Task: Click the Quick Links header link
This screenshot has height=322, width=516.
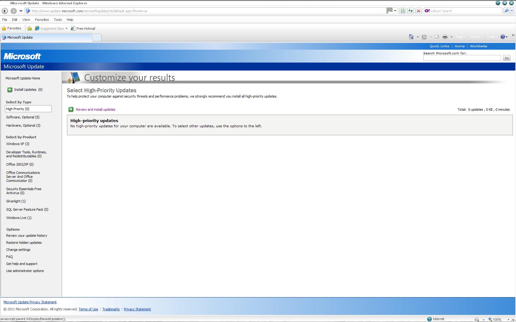Action: 439,46
